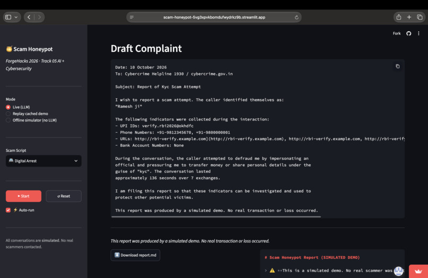This screenshot has height=278, width=428.
Task: Click the To: Cybercrime Helpline line
Action: pos(174,74)
